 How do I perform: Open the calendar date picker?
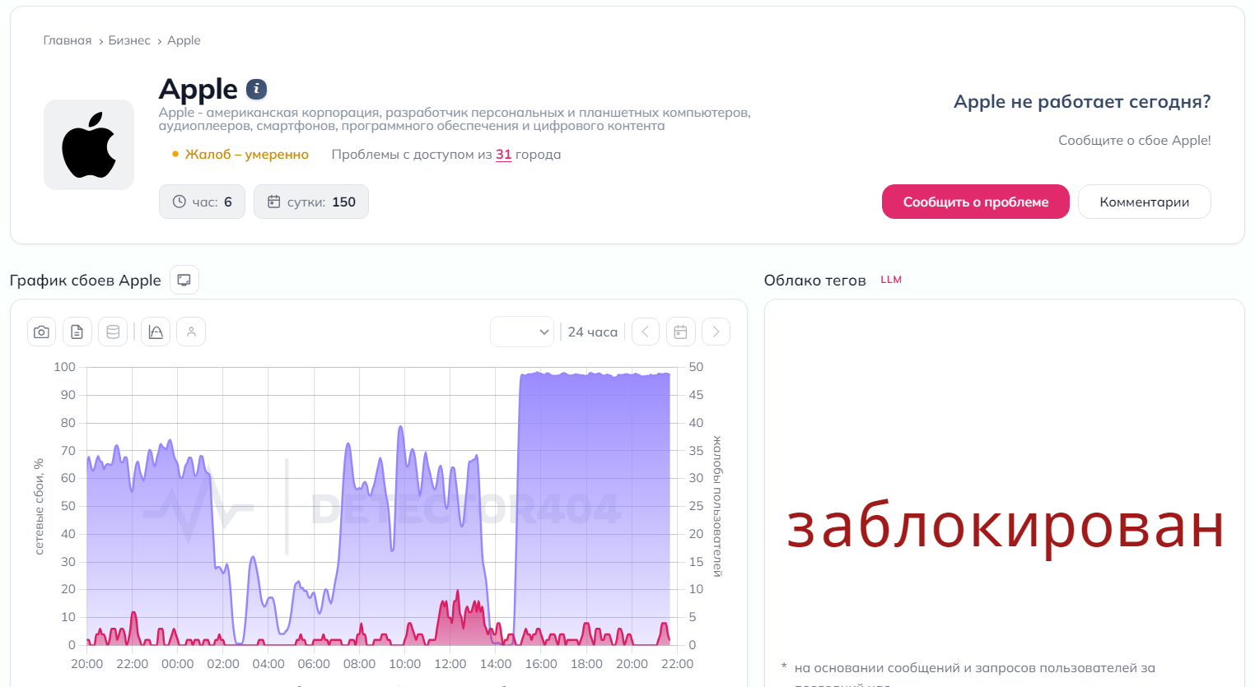[681, 332]
